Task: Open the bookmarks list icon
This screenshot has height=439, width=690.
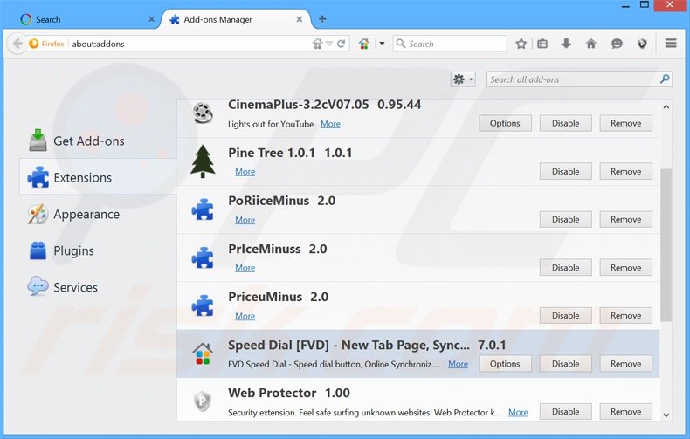Action: pyautogui.click(x=542, y=44)
